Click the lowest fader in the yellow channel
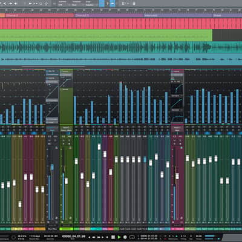The width and height of the screenshot is (242, 242). [20, 204]
